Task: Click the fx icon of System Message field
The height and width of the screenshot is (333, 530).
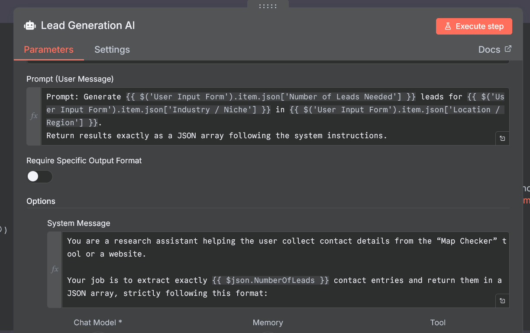Action: pyautogui.click(x=55, y=269)
